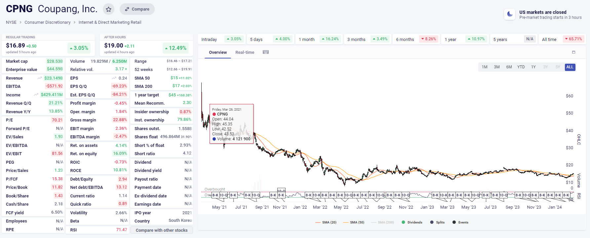Image resolution: width=590 pixels, height=238 pixels.
Task: Set the chart range to 1M
Action: [x=485, y=67]
